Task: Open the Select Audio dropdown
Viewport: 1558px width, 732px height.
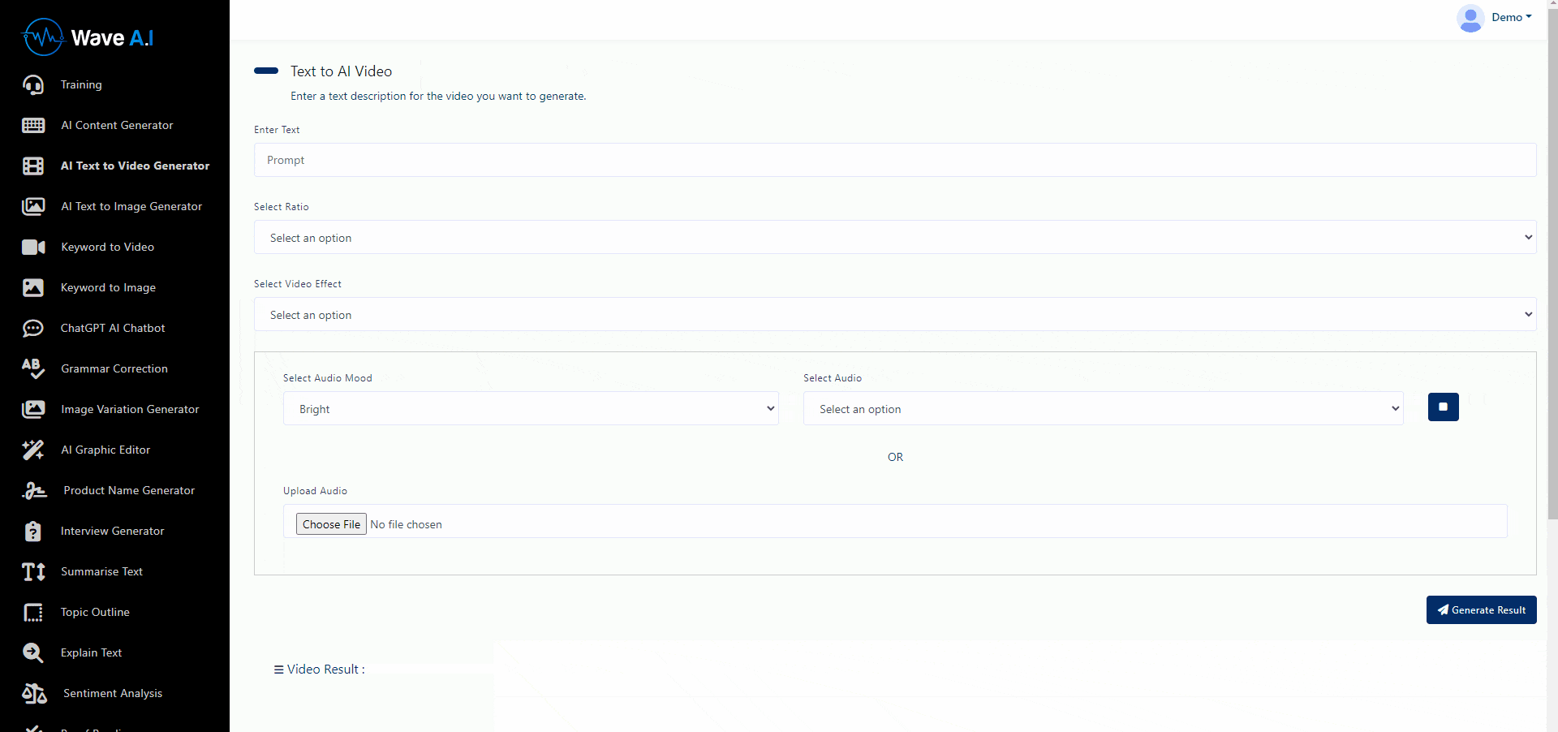Action: 1100,408
